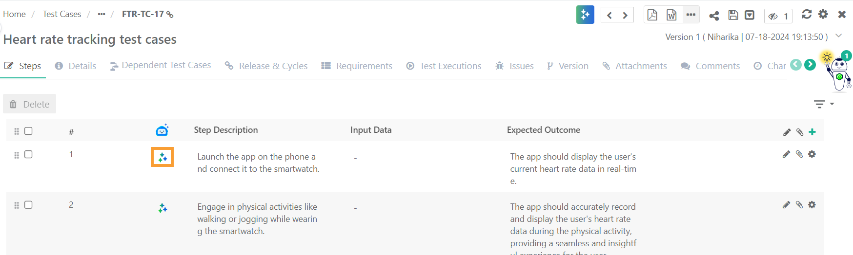Click the Expected Outcome column header
The height and width of the screenshot is (255, 853).
pos(544,130)
